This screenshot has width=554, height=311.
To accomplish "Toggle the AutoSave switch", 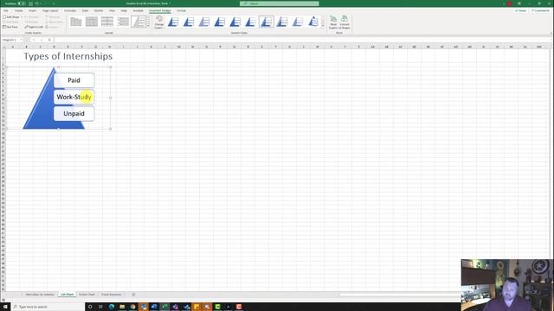I will point(22,3).
